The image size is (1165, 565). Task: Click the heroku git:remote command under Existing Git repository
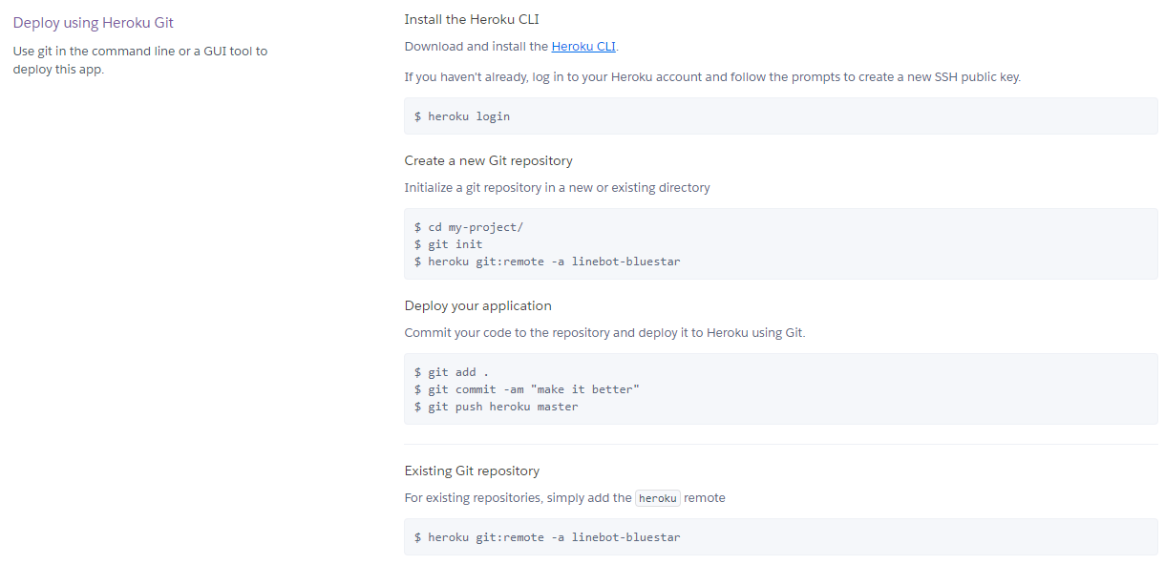pyautogui.click(x=547, y=537)
